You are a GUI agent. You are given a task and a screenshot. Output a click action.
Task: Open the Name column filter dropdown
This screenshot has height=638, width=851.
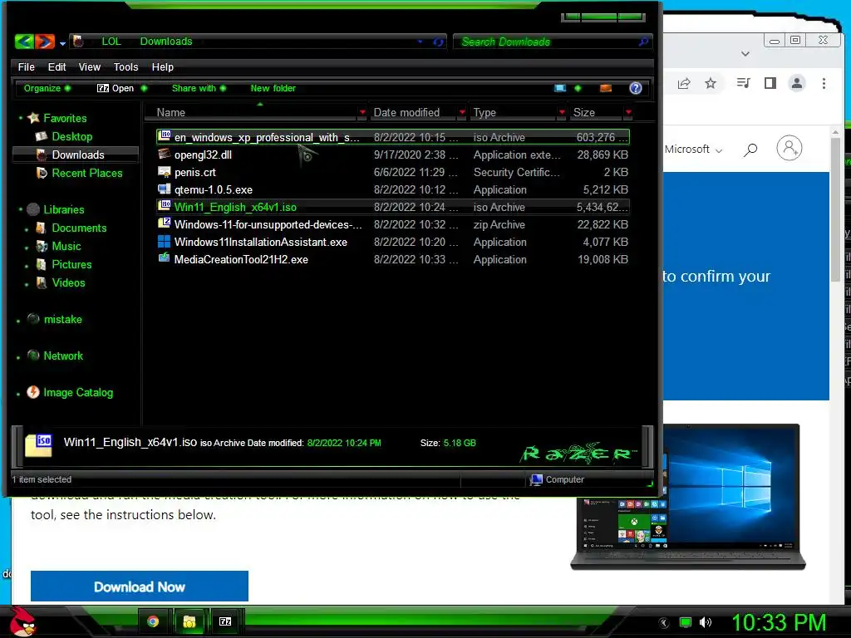pos(362,112)
